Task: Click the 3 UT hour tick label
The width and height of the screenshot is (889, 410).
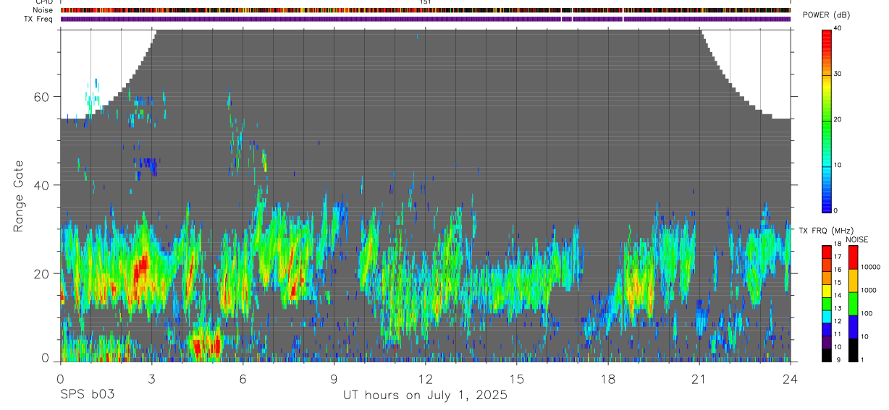Action: [x=151, y=378]
